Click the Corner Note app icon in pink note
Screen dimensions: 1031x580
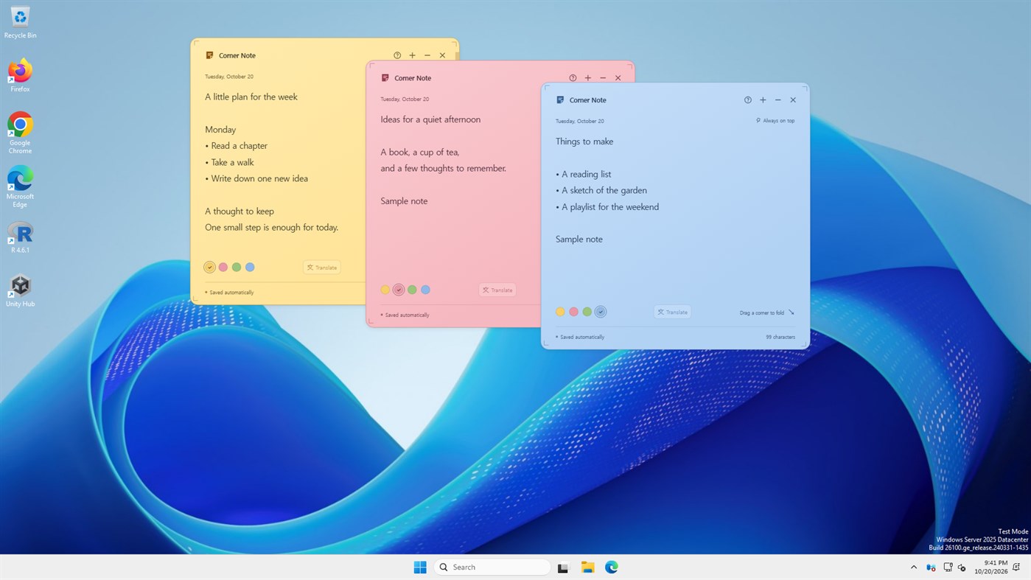(x=385, y=78)
